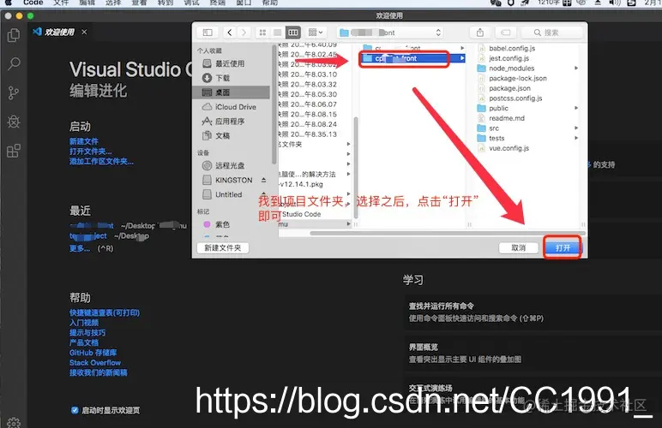Go back with the dialog's left chevron

pyautogui.click(x=230, y=33)
